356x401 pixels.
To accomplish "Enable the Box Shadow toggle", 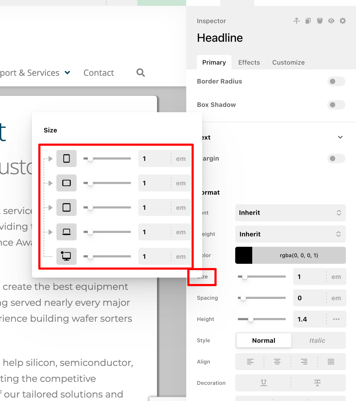I will pyautogui.click(x=336, y=105).
